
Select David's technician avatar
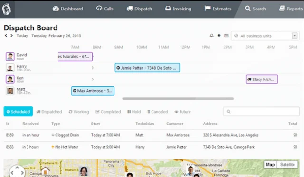10,56
